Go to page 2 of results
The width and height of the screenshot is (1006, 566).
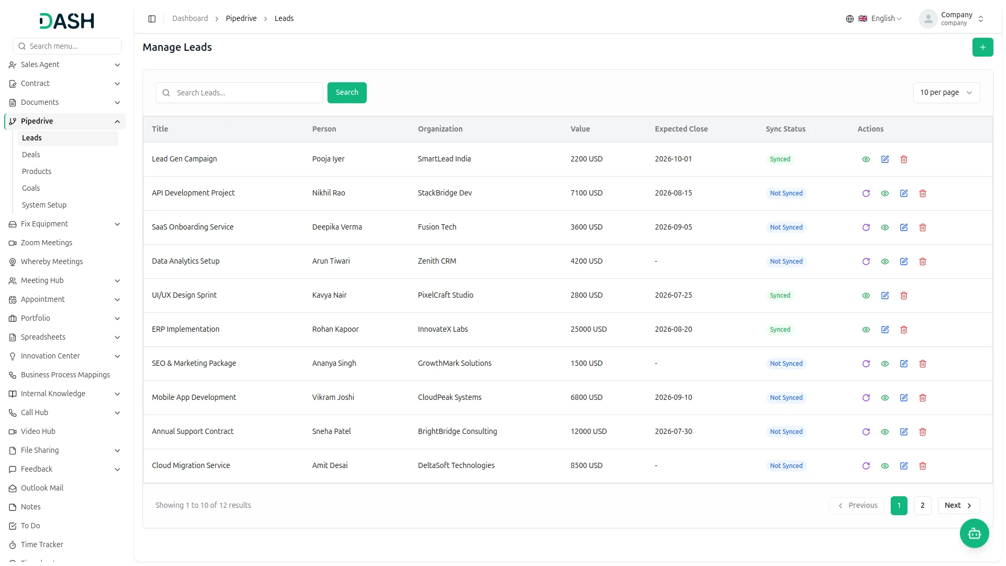point(922,506)
